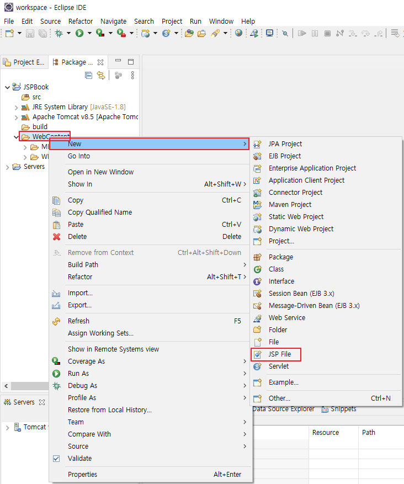404x484 pixels.
Task: Click the Save toolbar icon
Action: click(x=30, y=33)
